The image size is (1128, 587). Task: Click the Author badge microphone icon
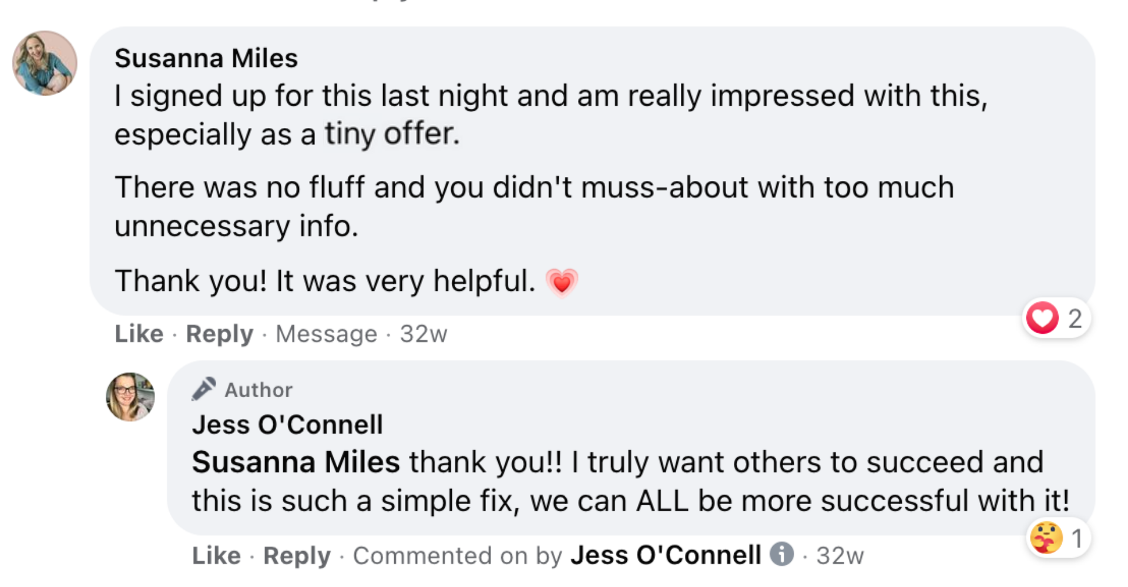[x=204, y=389]
